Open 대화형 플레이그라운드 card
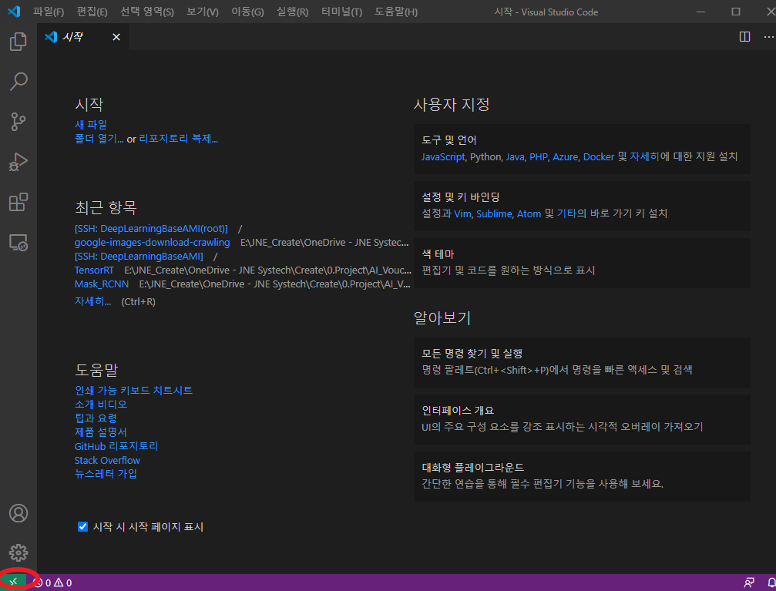 [x=582, y=476]
